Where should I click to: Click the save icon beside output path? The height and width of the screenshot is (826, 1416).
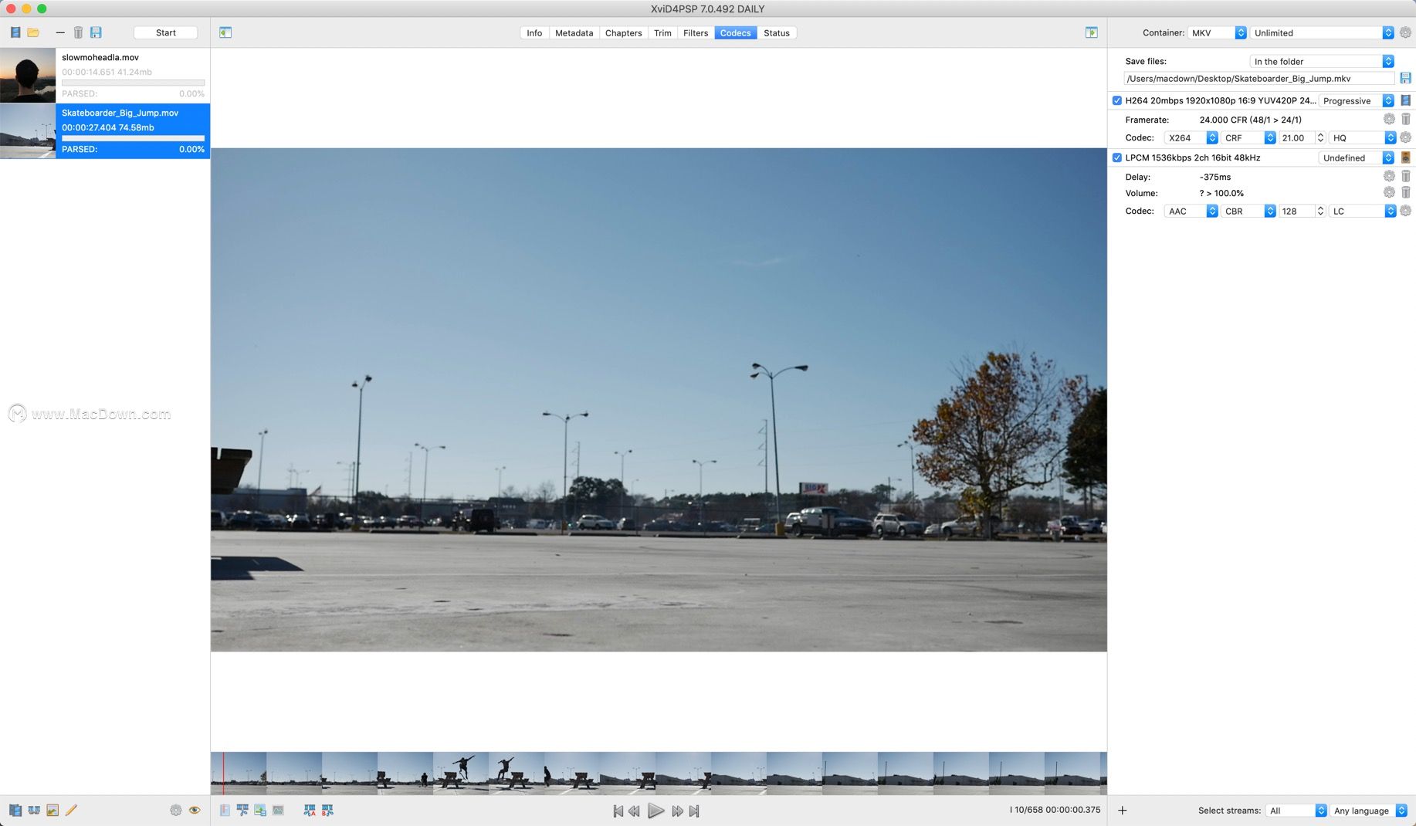(x=1406, y=78)
